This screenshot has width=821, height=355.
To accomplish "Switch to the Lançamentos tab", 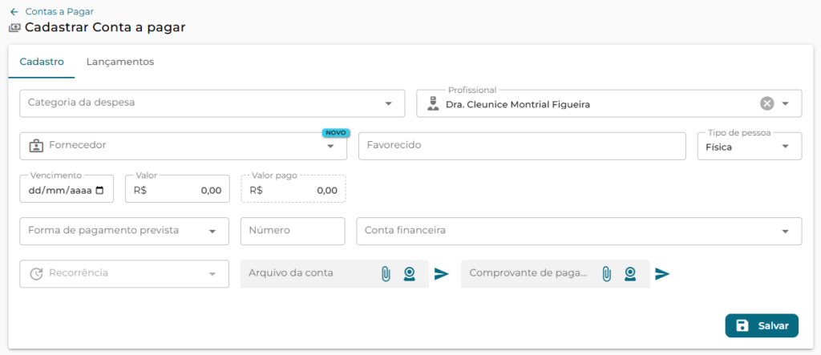I will pyautogui.click(x=120, y=62).
